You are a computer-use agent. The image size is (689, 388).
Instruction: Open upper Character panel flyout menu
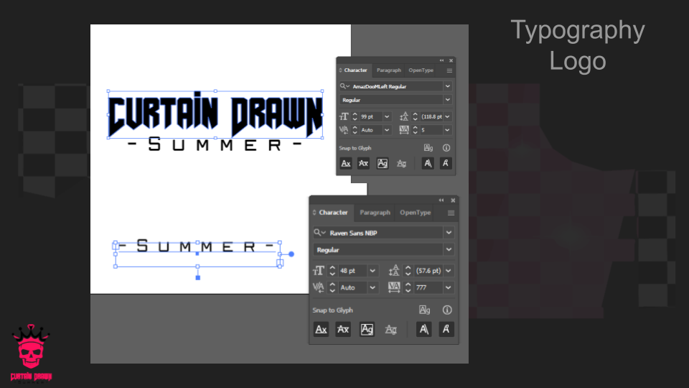(x=449, y=70)
